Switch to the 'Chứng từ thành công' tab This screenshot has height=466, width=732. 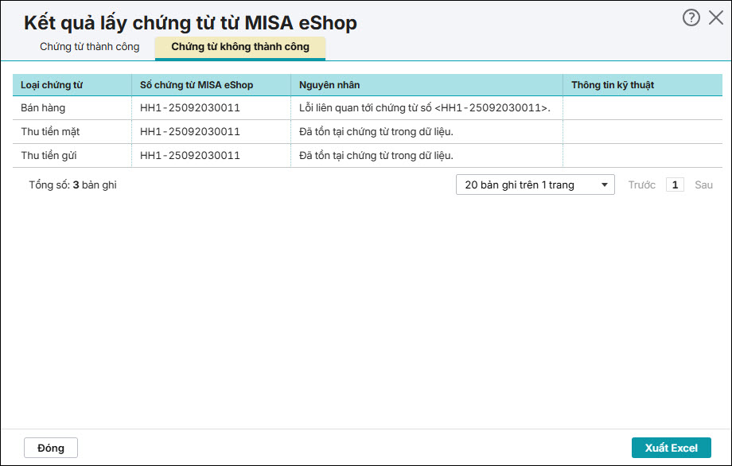coord(89,47)
